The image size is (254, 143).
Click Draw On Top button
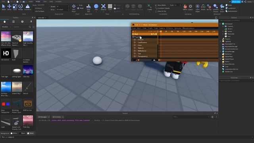coord(161,11)
